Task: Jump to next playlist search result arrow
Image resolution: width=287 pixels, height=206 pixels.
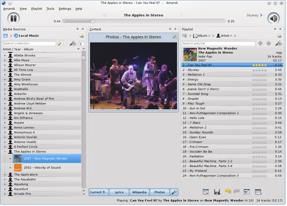Action: click(260, 43)
